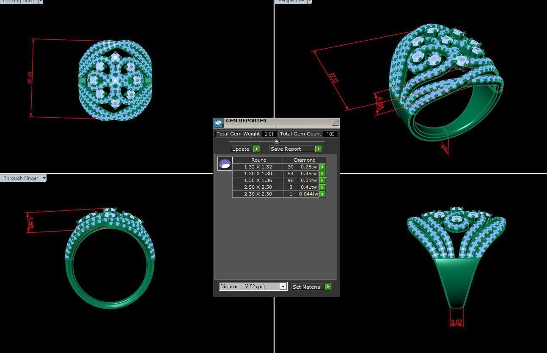Click the 0.044tw weight cell
Viewport: 547px width, 353px height.
(309, 194)
